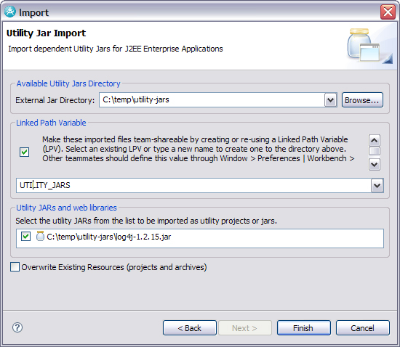This screenshot has width=400, height=347.
Task: Click the Browse... button
Action: [x=362, y=100]
